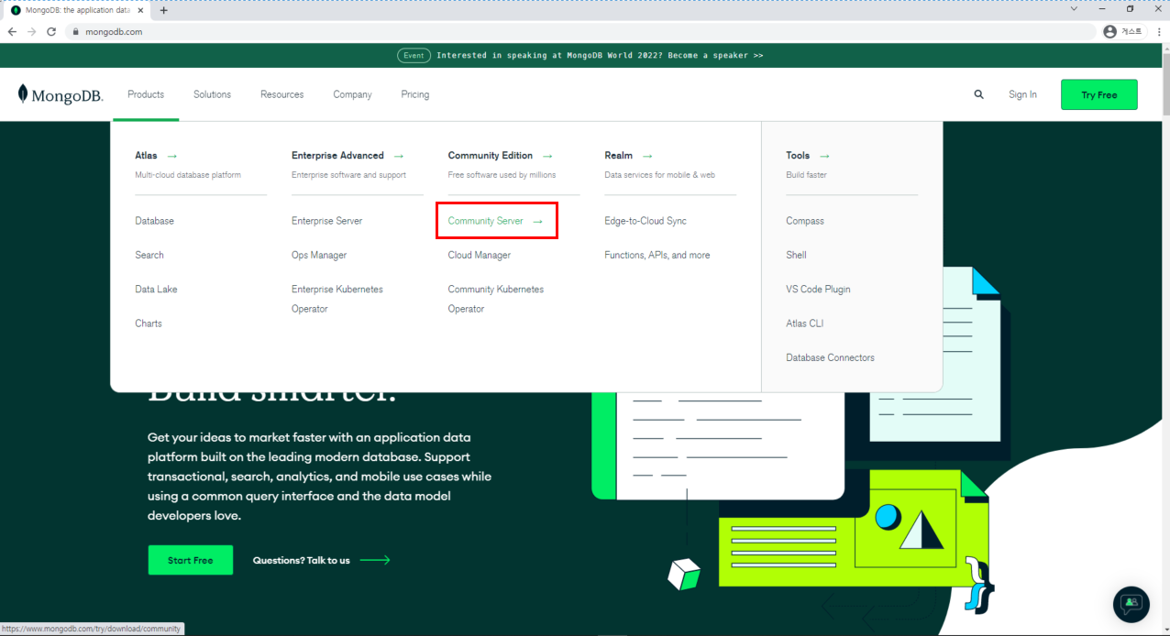Select Enterprise Kubernetes Operator item
The image size is (1170, 636).
click(x=337, y=299)
